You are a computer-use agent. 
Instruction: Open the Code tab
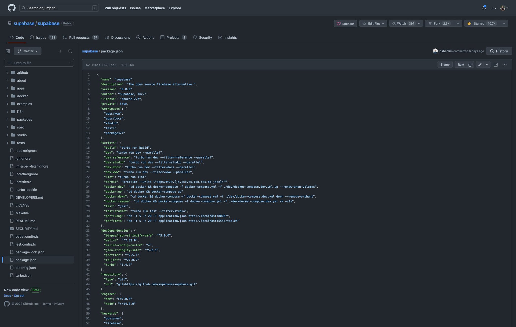tap(17, 37)
